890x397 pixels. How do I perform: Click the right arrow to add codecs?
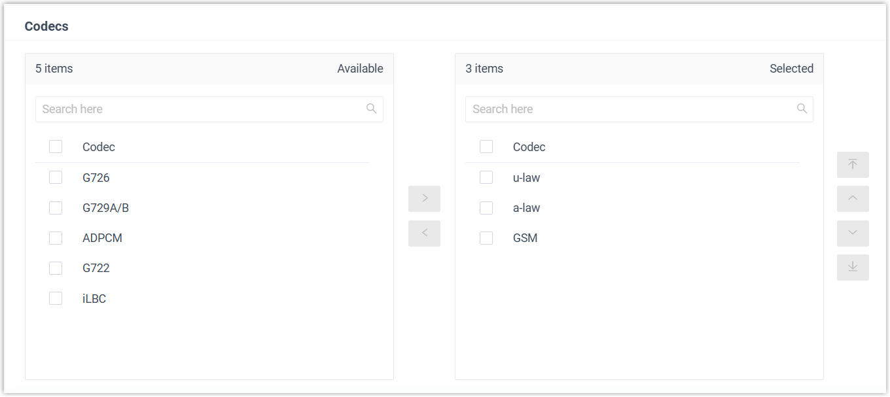(x=424, y=199)
